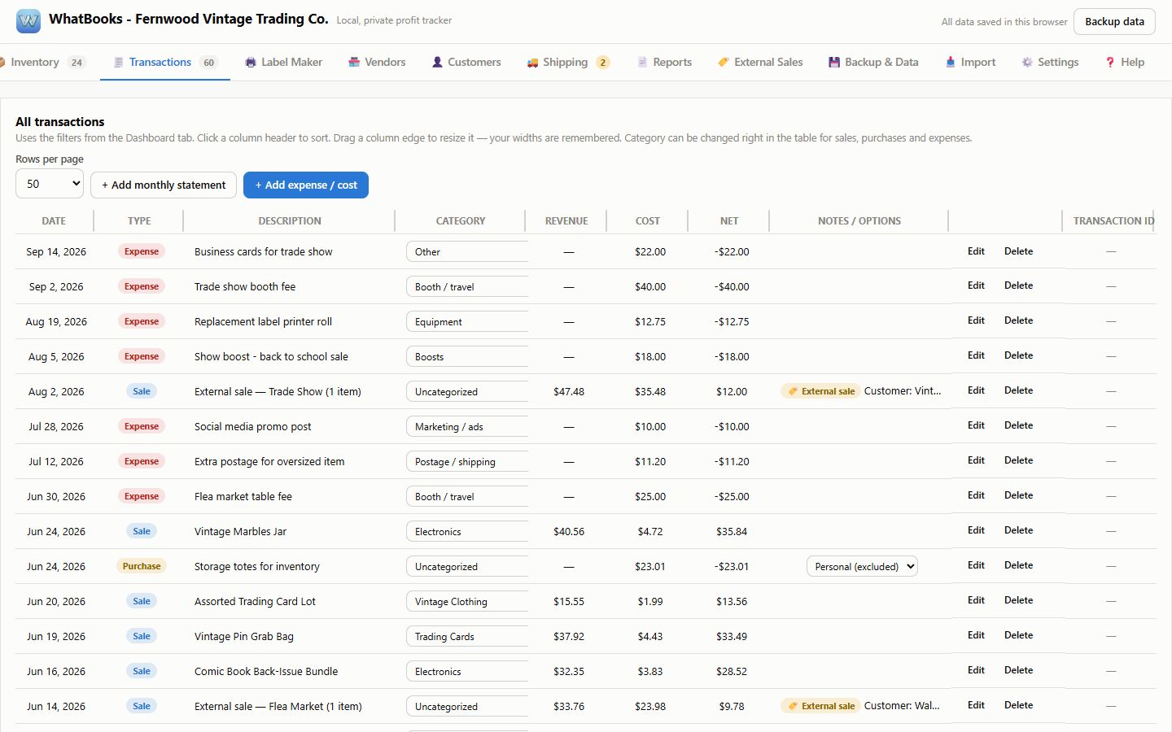Open Personal (excluded) dropdown for Storage totes
The width and height of the screenshot is (1172, 732).
(x=862, y=566)
